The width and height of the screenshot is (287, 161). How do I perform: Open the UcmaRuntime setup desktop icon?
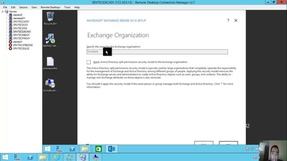pyautogui.click(x=50, y=85)
